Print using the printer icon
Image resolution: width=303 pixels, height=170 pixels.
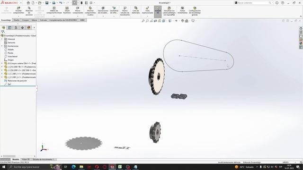coord(53,3)
